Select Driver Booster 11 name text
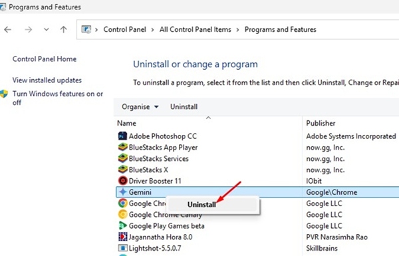This screenshot has height=256, width=399. (155, 181)
